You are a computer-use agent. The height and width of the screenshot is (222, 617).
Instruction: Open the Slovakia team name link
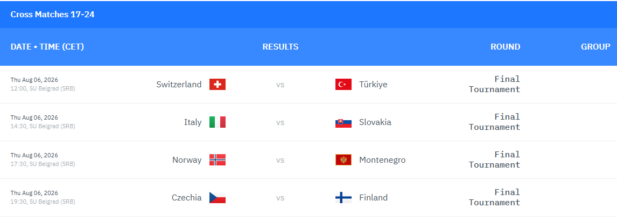point(375,122)
